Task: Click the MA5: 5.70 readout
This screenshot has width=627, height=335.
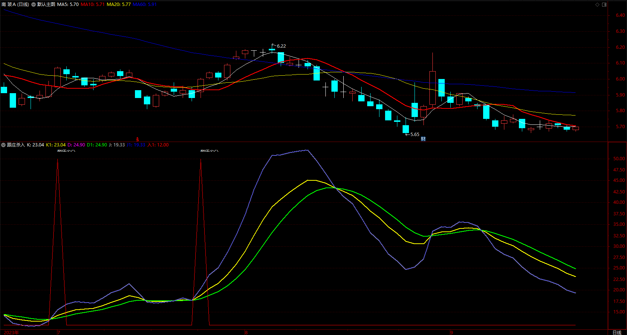Action: [x=68, y=4]
